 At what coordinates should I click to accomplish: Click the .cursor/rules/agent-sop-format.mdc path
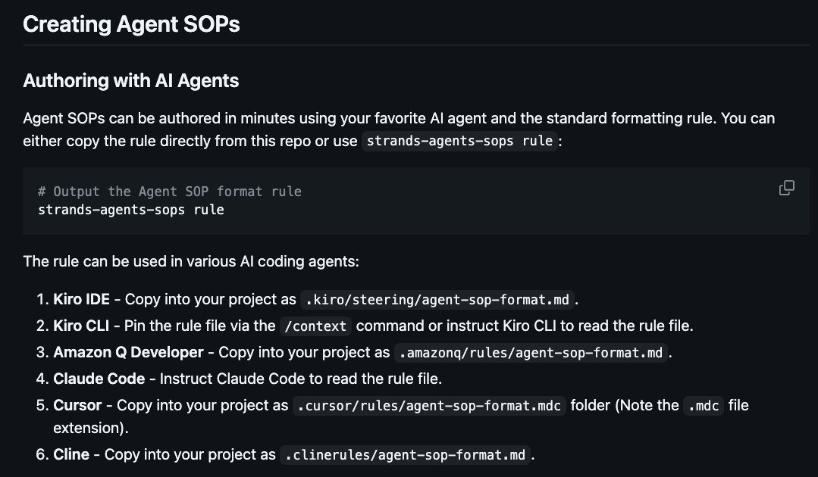tap(429, 406)
